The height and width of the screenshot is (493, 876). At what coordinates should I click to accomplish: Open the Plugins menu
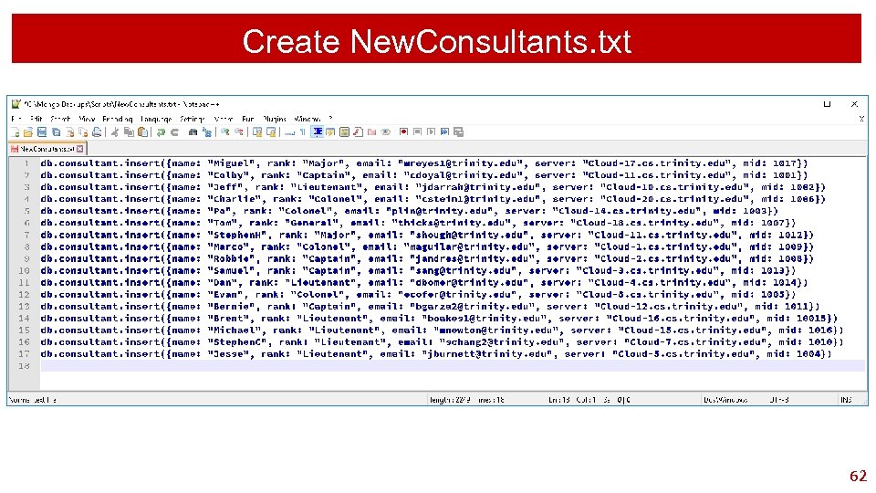coord(275,119)
